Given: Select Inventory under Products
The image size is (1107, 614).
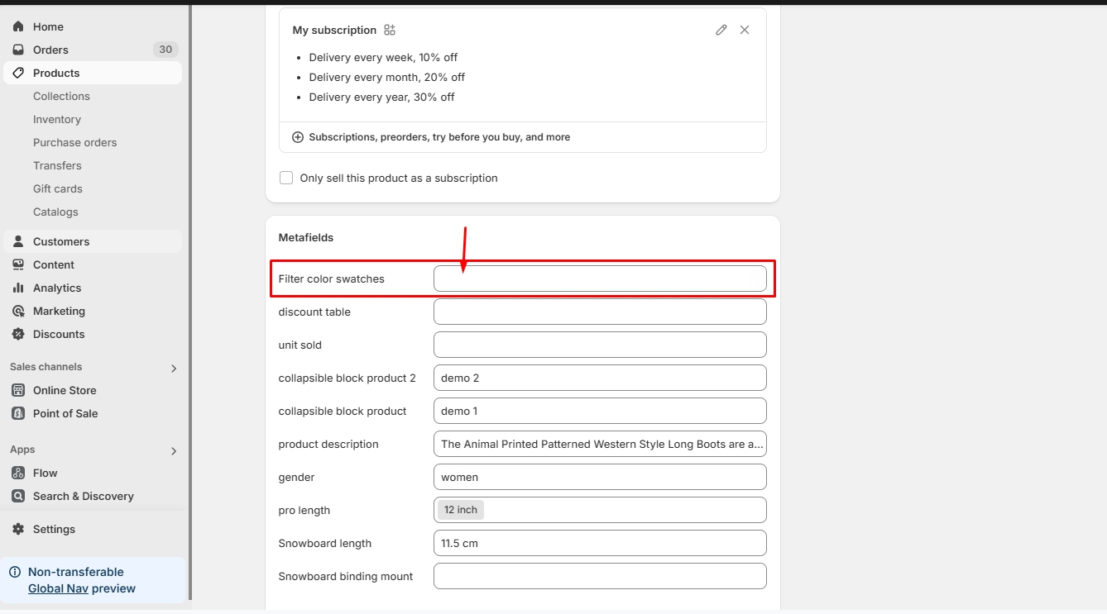Looking at the screenshot, I should click(x=57, y=119).
